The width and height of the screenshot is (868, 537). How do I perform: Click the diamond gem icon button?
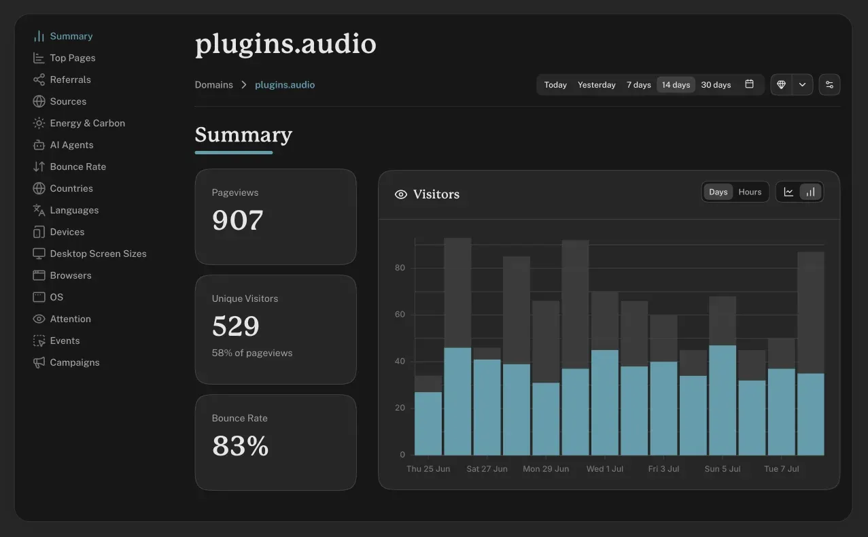pos(782,84)
